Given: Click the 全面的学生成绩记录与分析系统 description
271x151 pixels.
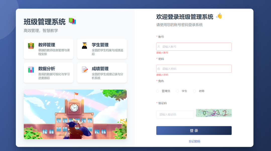Looking at the screenshot, I should coord(107,76).
